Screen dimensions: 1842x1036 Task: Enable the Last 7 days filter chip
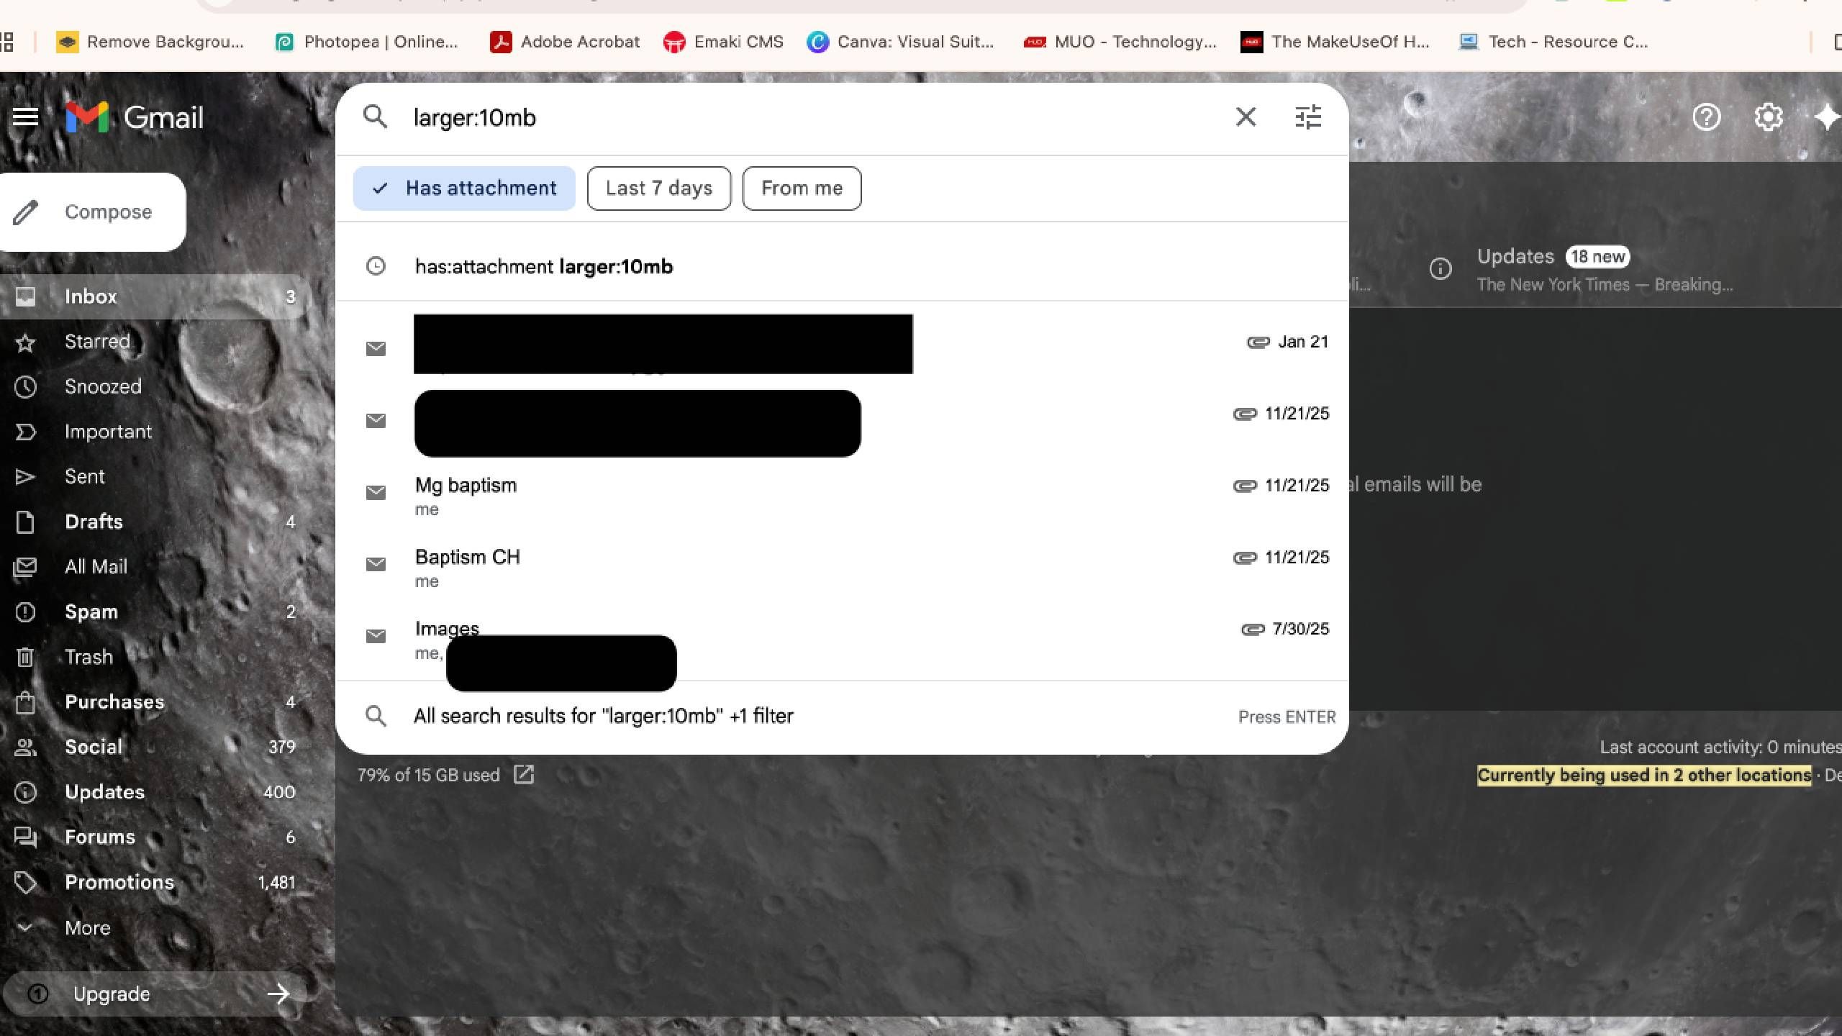tap(659, 188)
